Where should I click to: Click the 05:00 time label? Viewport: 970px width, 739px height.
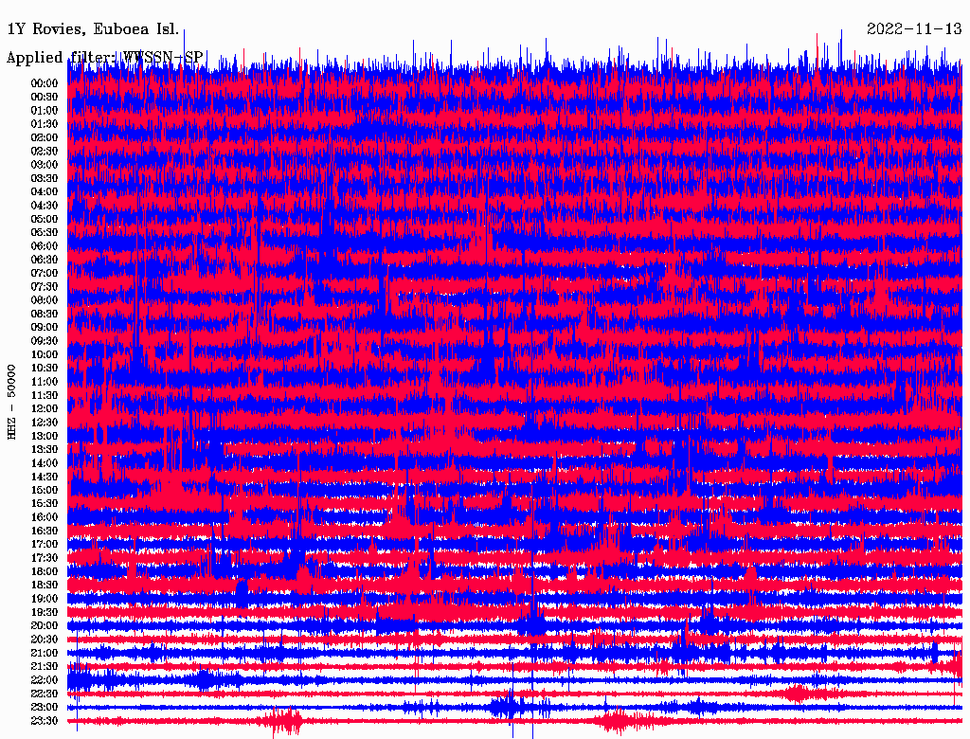45,219
